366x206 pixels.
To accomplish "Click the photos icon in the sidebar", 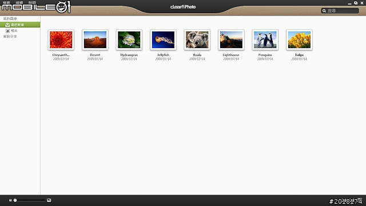I will tap(7, 31).
